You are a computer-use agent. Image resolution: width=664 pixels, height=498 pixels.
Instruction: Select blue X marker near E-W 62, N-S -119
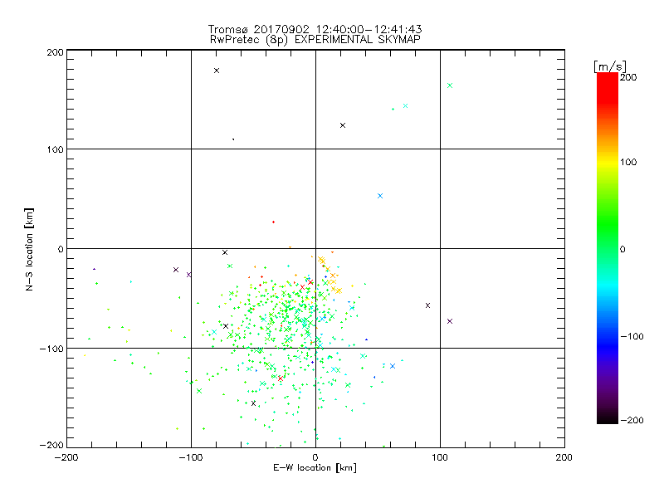point(393,366)
